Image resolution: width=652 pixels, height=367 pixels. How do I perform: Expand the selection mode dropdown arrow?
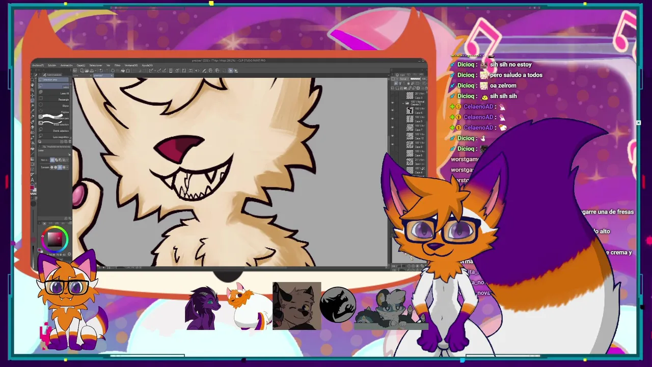(x=67, y=160)
